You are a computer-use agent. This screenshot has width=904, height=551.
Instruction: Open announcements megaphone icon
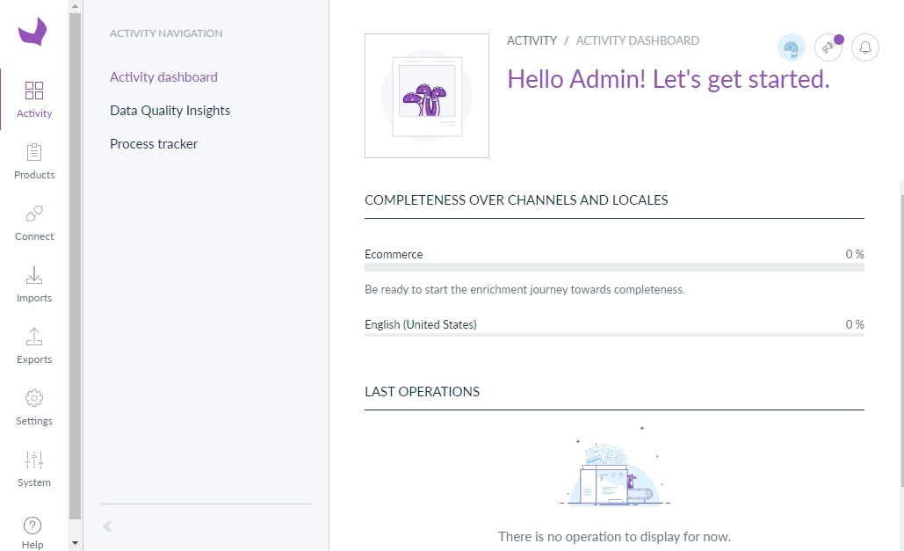point(828,47)
